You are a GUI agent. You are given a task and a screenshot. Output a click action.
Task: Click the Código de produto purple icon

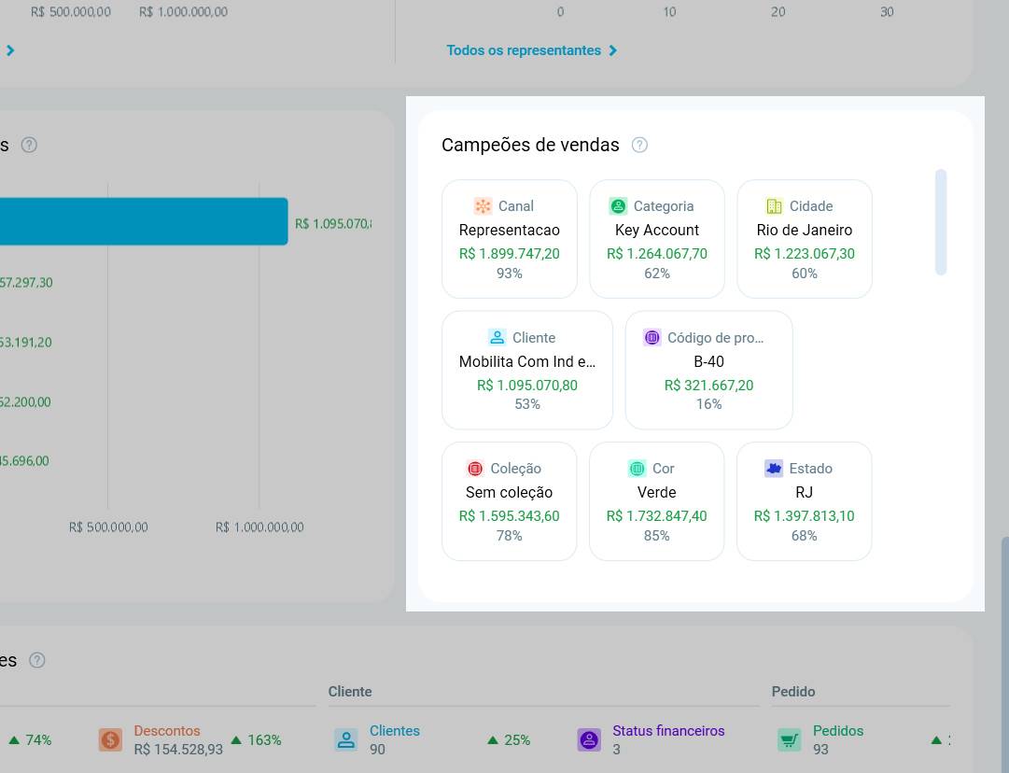point(652,337)
